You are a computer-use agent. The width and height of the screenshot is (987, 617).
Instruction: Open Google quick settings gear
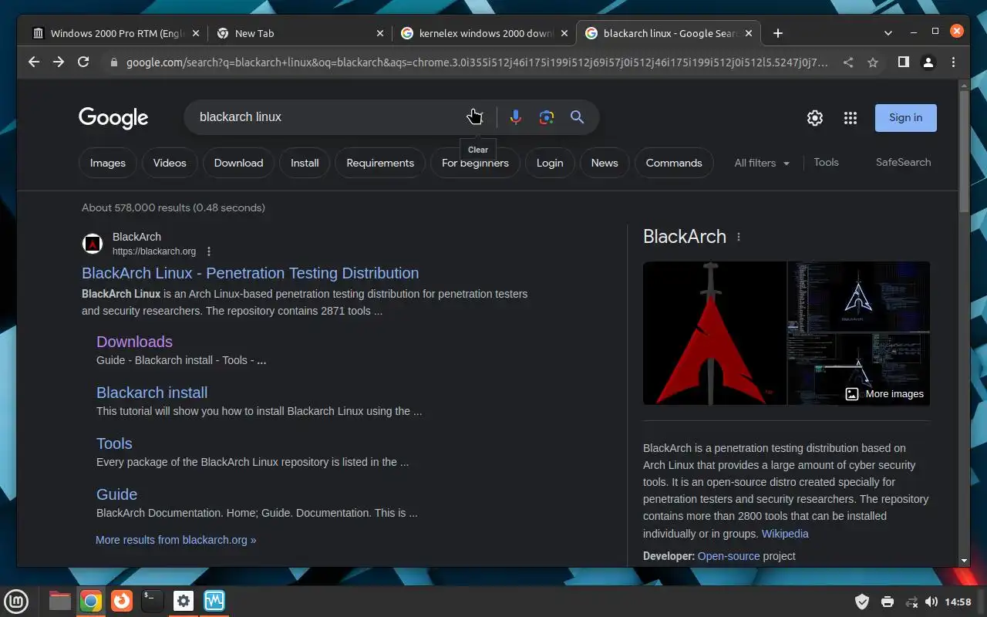pyautogui.click(x=815, y=118)
